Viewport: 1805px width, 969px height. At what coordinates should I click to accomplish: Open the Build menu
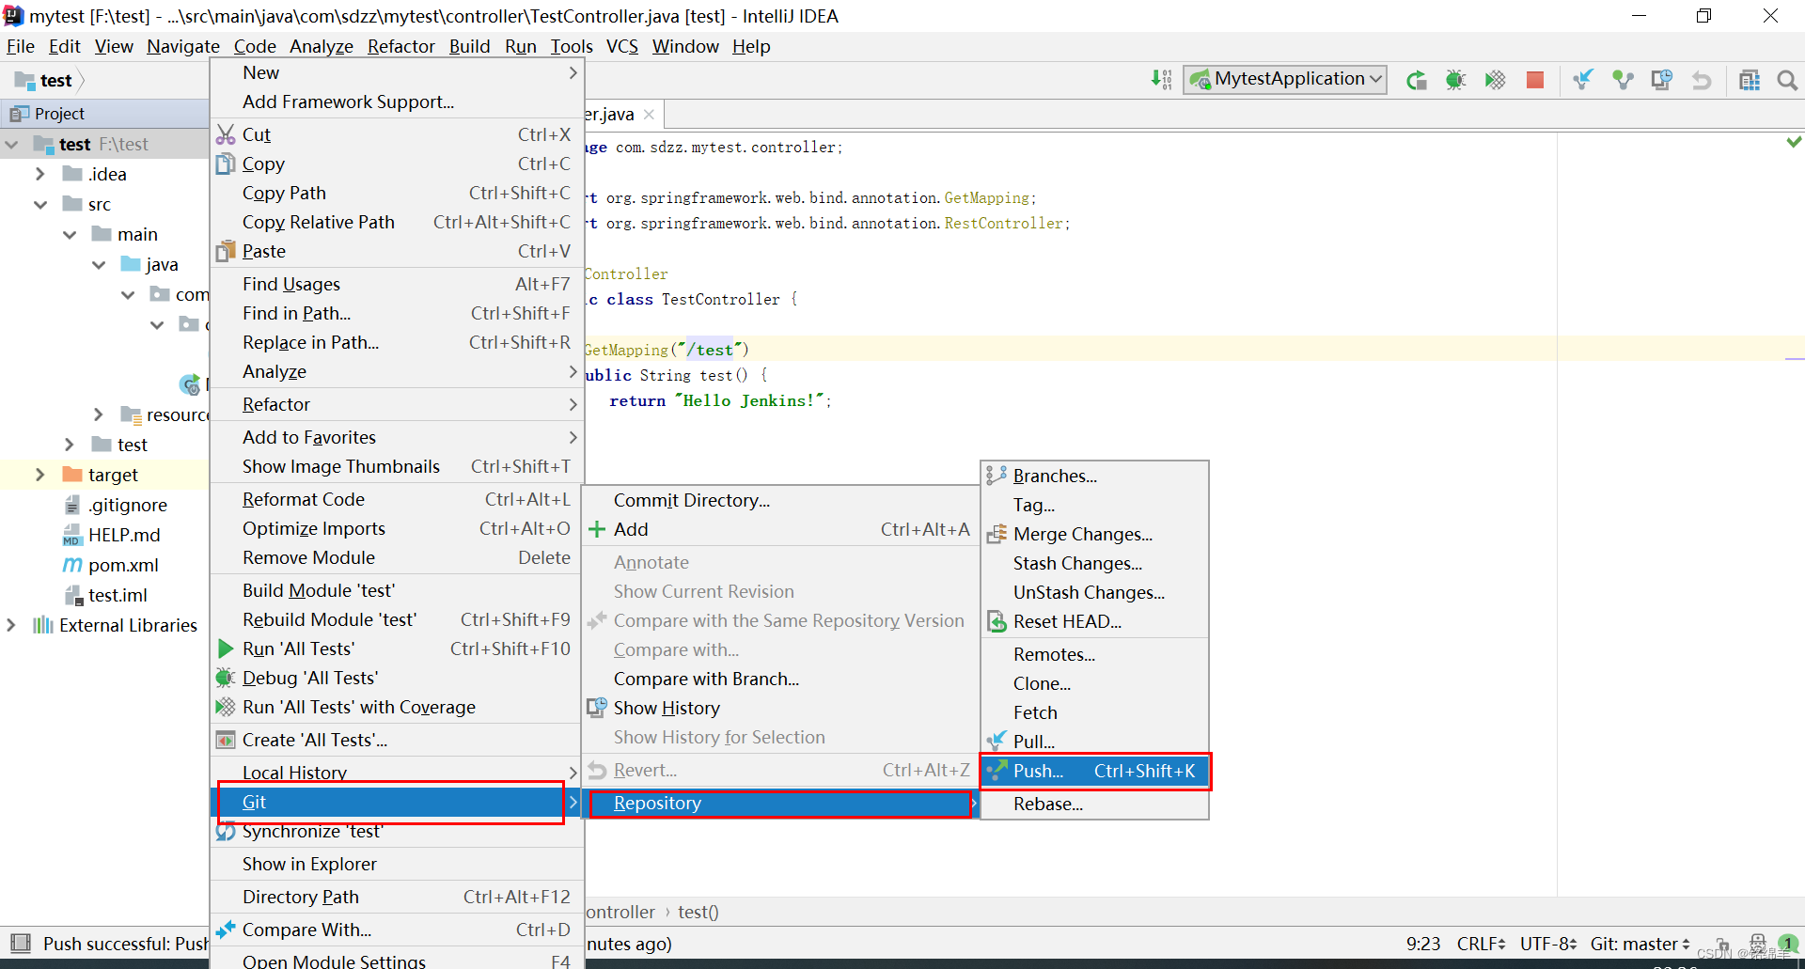[x=469, y=46]
